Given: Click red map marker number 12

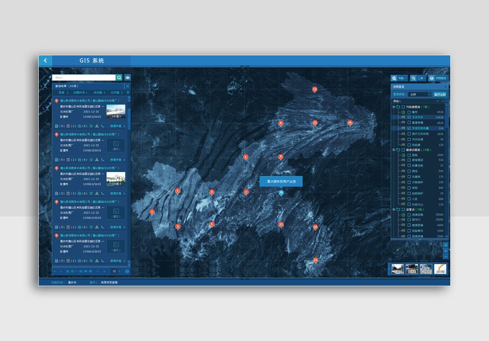Looking at the screenshot, I should click(315, 89).
